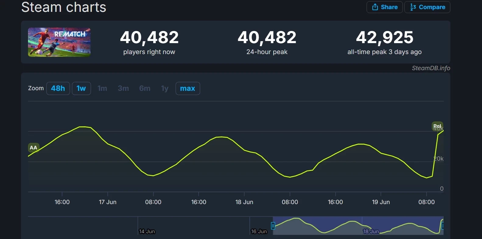Click the SteamDB.info chart credit

pyautogui.click(x=431, y=68)
